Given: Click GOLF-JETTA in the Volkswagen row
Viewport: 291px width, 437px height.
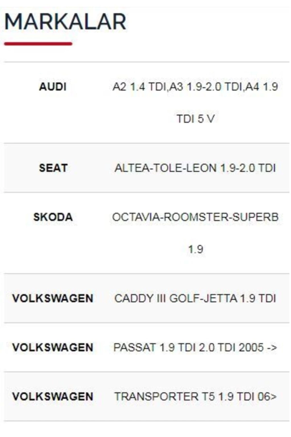Looking at the screenshot, I should point(203,298).
